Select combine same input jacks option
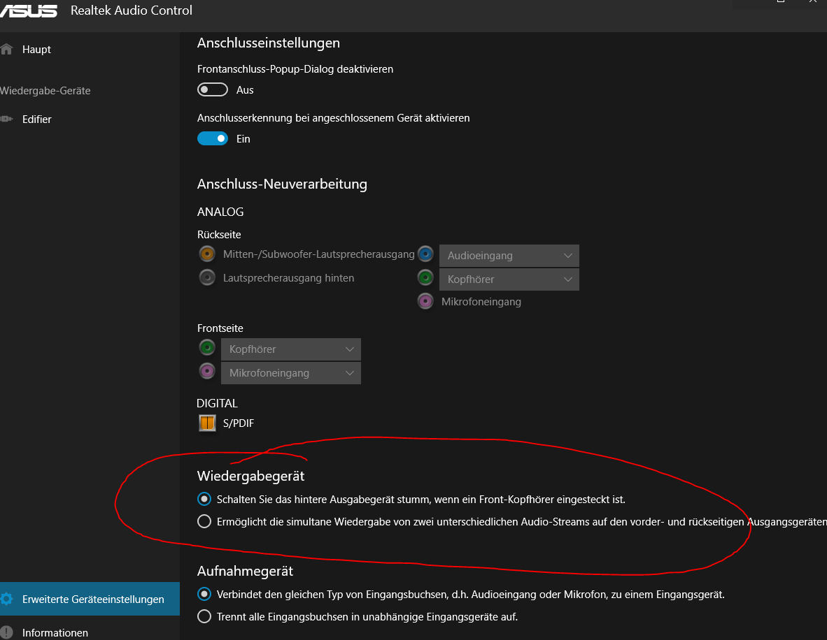 (204, 594)
